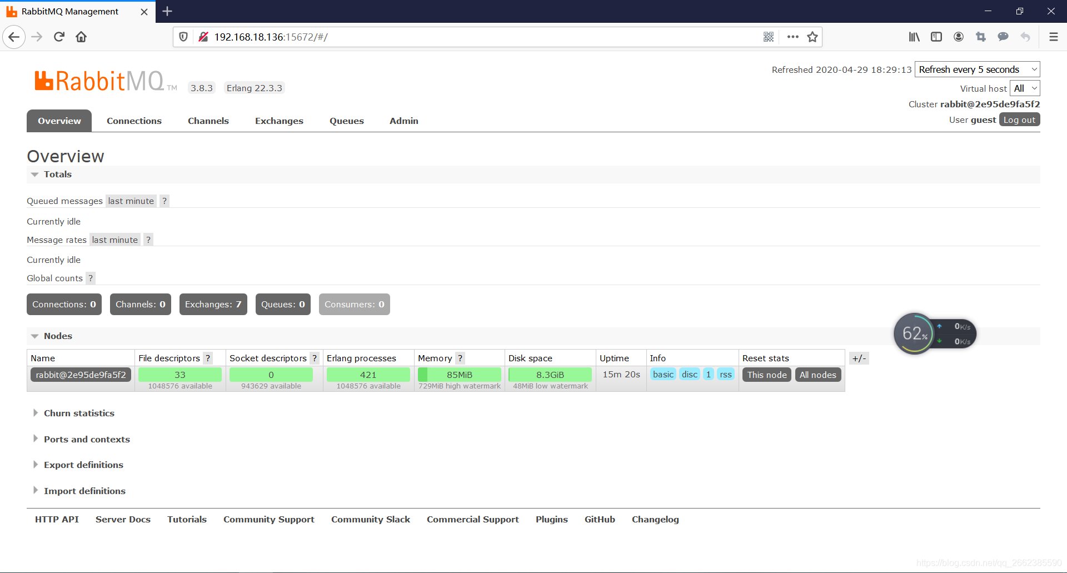The image size is (1067, 573).
Task: Click the Channels: 0 count button
Action: (x=141, y=305)
